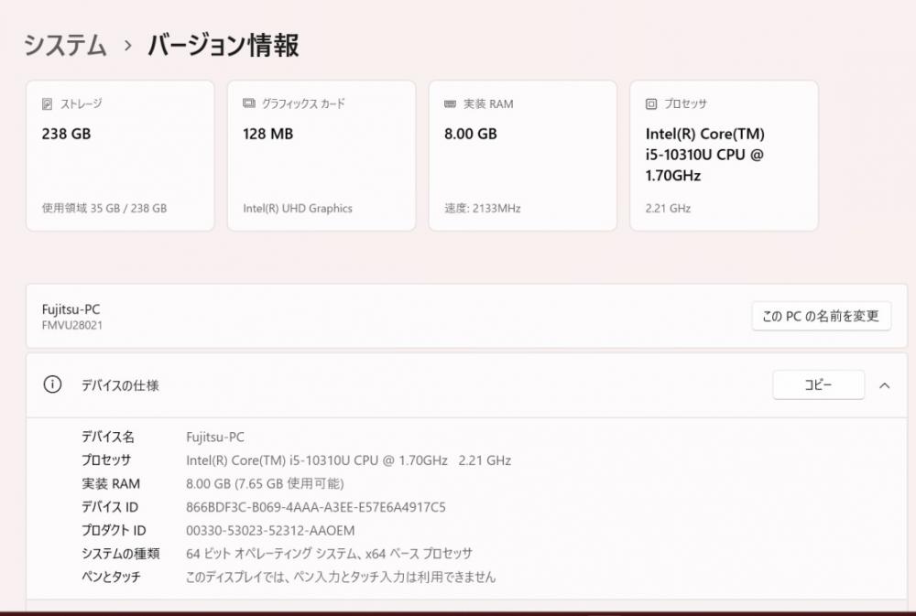The image size is (916, 616).
Task: Select 8.00 GB (7.65 GB 使用可能) value
Action: (265, 483)
